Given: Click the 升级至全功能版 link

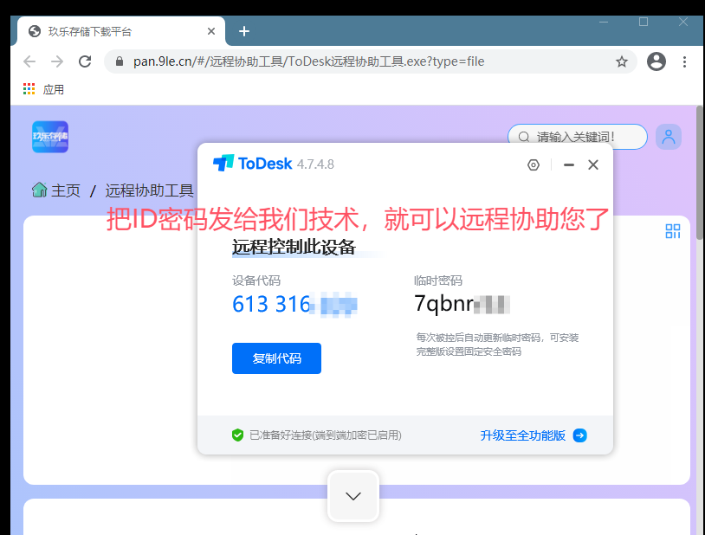Looking at the screenshot, I should [x=523, y=435].
